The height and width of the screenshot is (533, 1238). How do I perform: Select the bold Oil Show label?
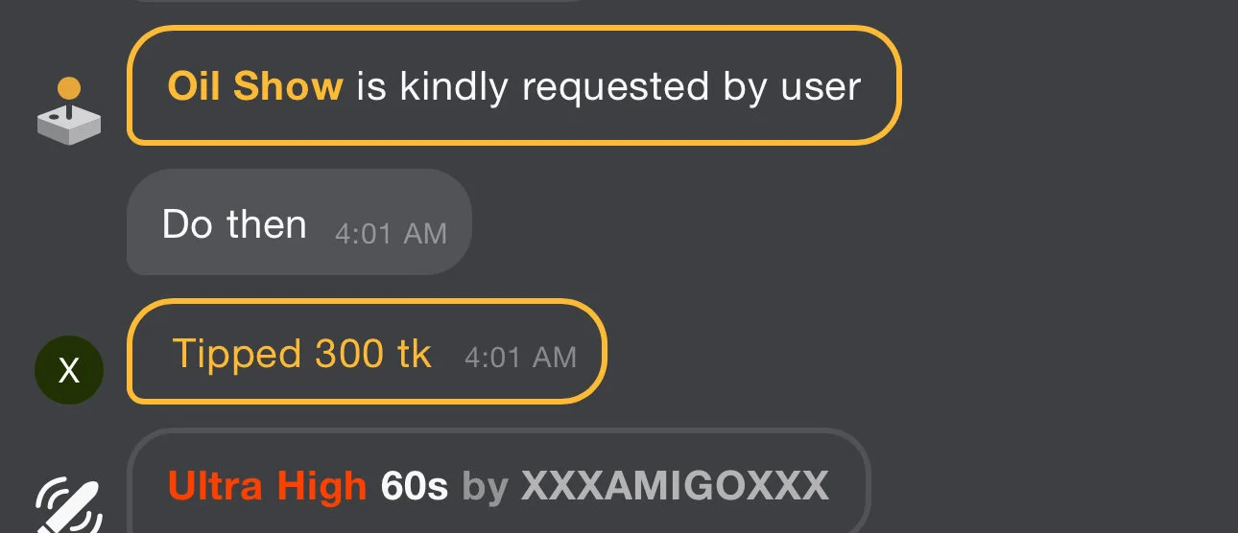(x=255, y=86)
